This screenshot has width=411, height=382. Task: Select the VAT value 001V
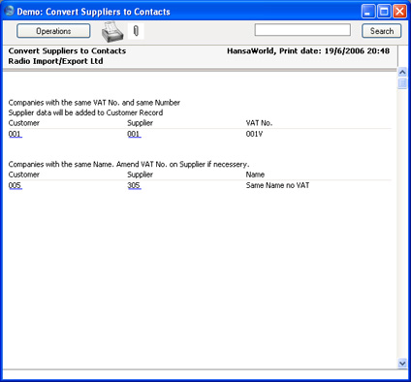coord(254,134)
